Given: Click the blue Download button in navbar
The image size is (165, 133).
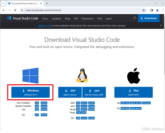Looking at the screenshot, I should click(x=149, y=18).
